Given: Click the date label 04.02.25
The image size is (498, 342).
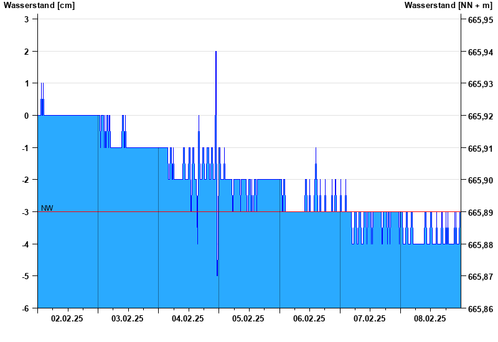Looking at the screenshot, I should pyautogui.click(x=188, y=318).
